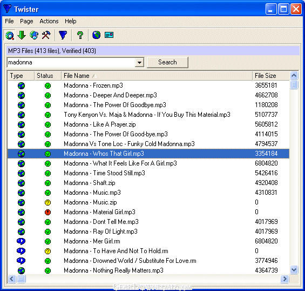The width and height of the screenshot is (305, 291).
Task: Sort list by File Name column header
Action: click(157, 76)
